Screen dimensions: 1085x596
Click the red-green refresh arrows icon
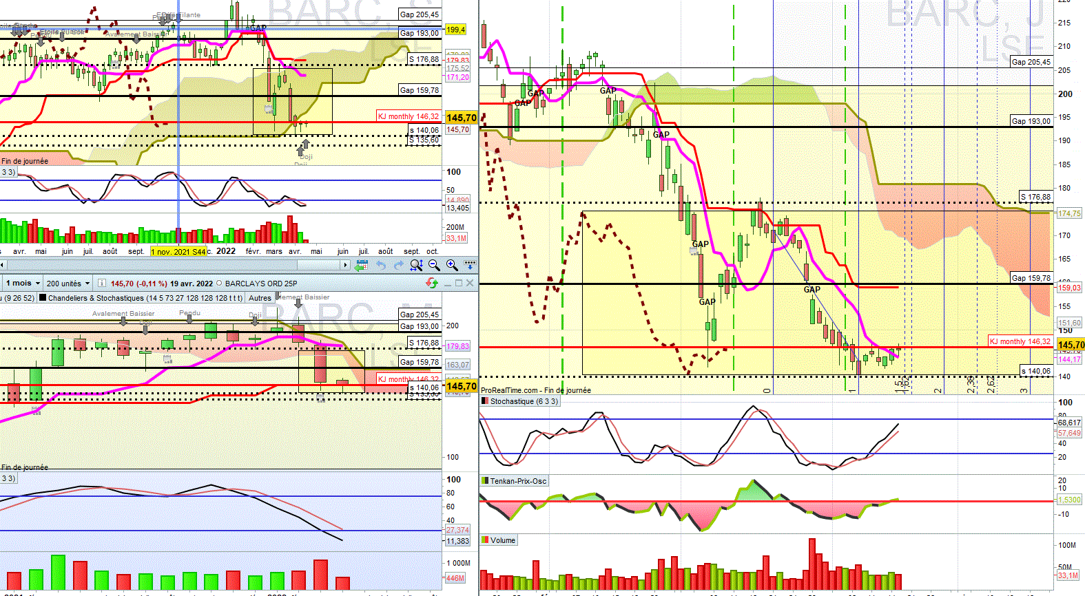click(x=432, y=283)
